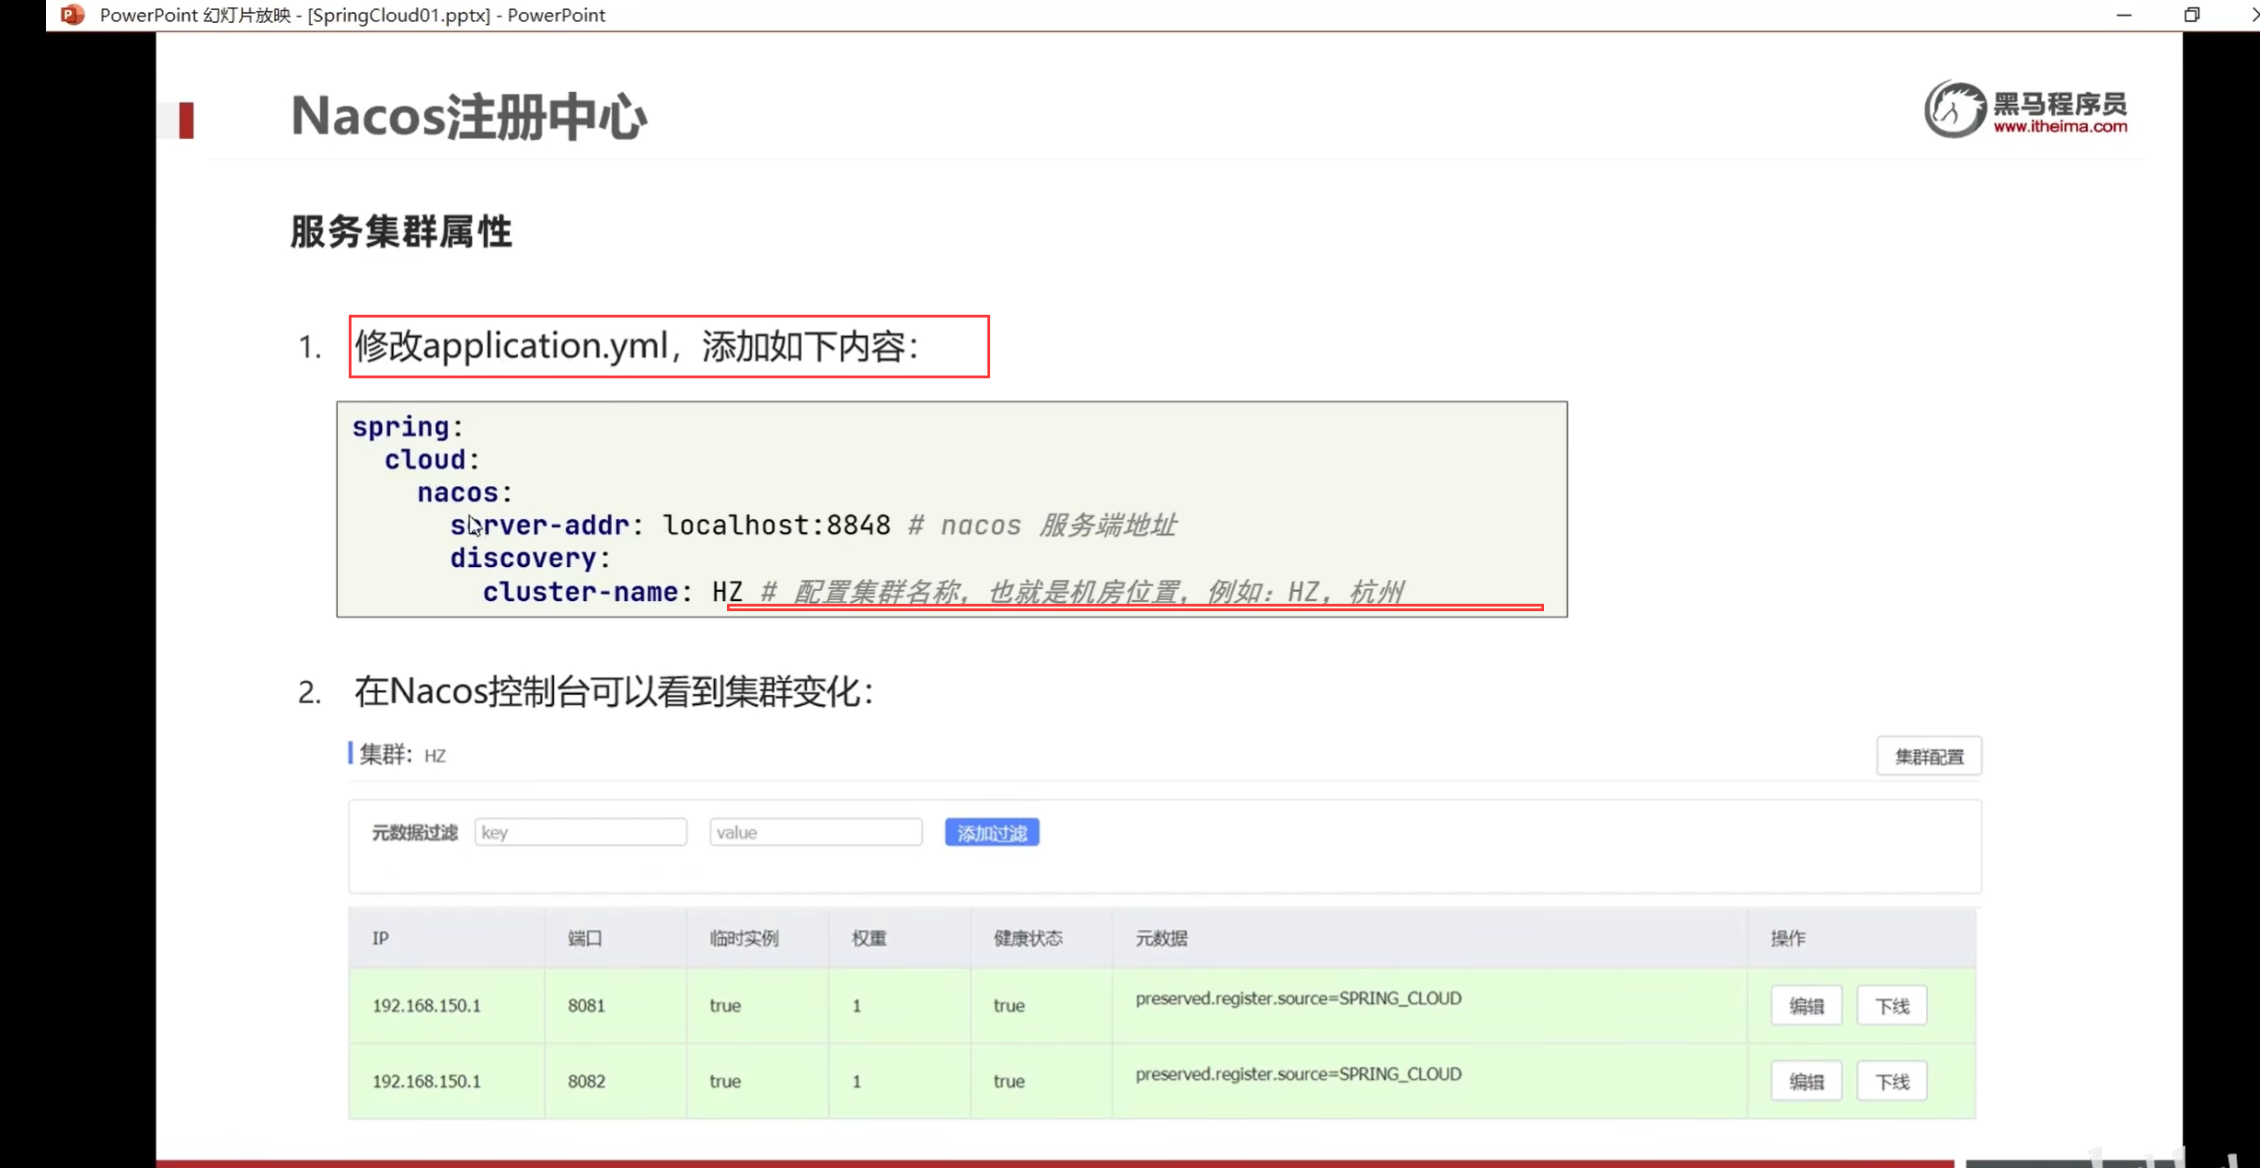This screenshot has width=2260, height=1168.
Task: Open the 集群配置 button
Action: [x=1929, y=757]
